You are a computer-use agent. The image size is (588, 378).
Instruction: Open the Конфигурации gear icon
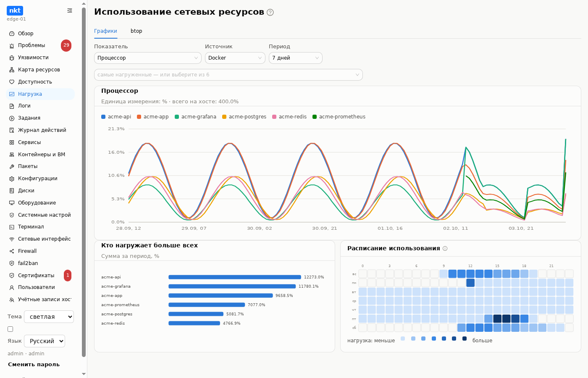[12, 178]
